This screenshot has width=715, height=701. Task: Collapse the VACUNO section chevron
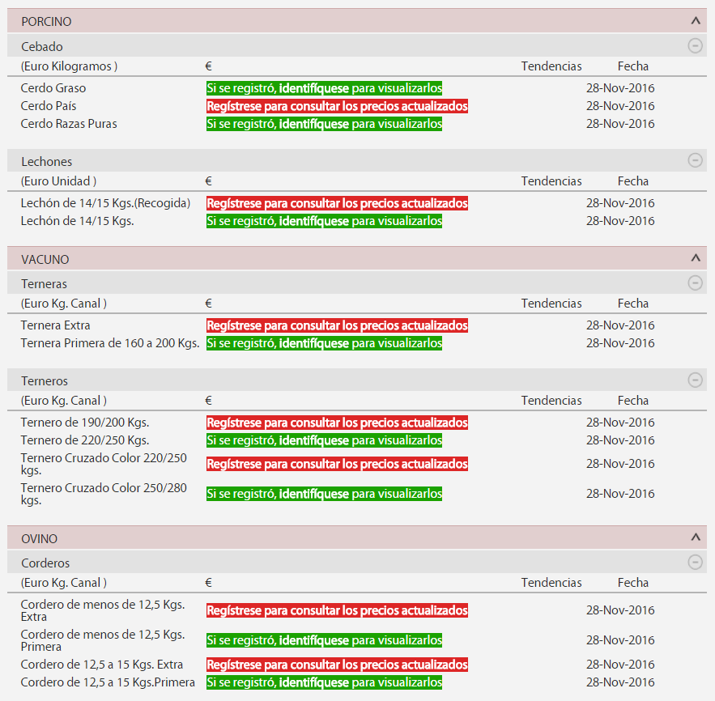(695, 259)
